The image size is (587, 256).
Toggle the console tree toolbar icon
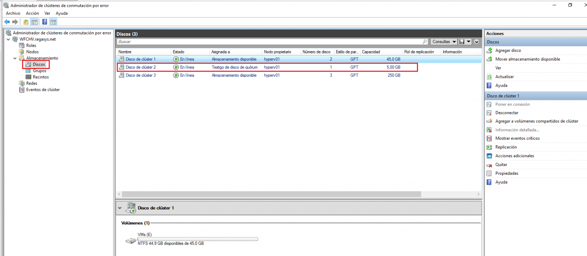tap(34, 22)
